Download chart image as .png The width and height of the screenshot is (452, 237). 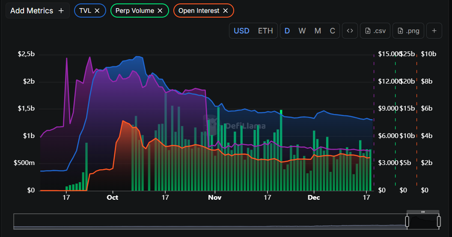pyautogui.click(x=408, y=31)
